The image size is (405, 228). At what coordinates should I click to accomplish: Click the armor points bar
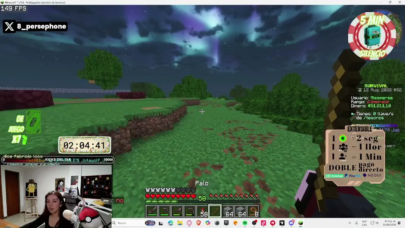click(171, 190)
